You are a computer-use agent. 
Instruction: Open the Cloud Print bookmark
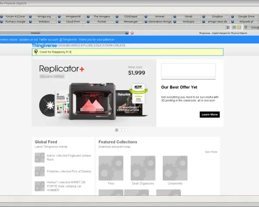(71, 22)
